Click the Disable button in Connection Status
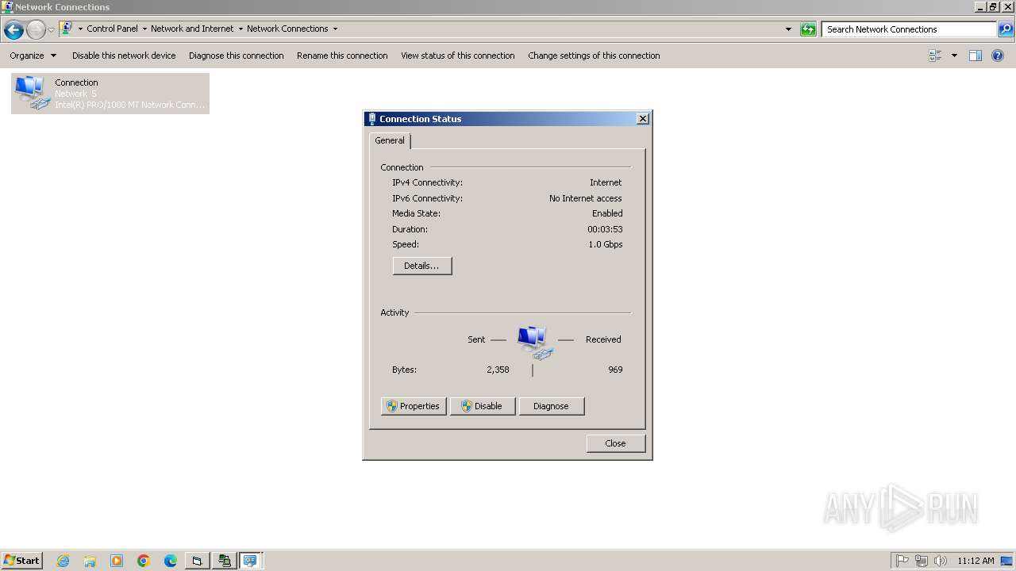Viewport: 1016px width, 571px height. pos(483,406)
